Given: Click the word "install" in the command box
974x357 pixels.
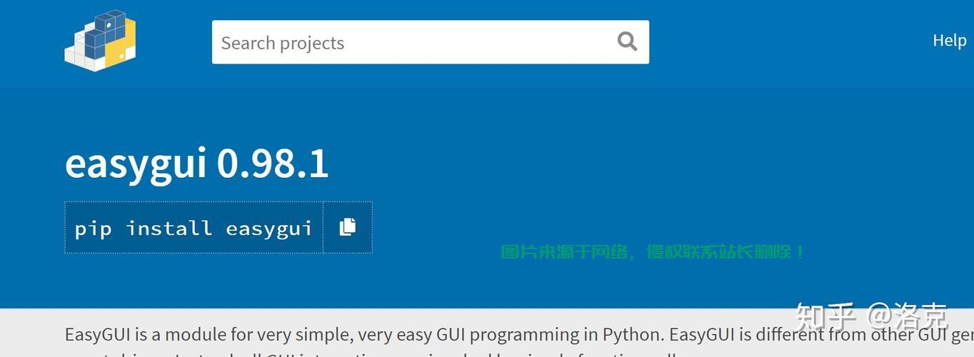Looking at the screenshot, I should [169, 228].
